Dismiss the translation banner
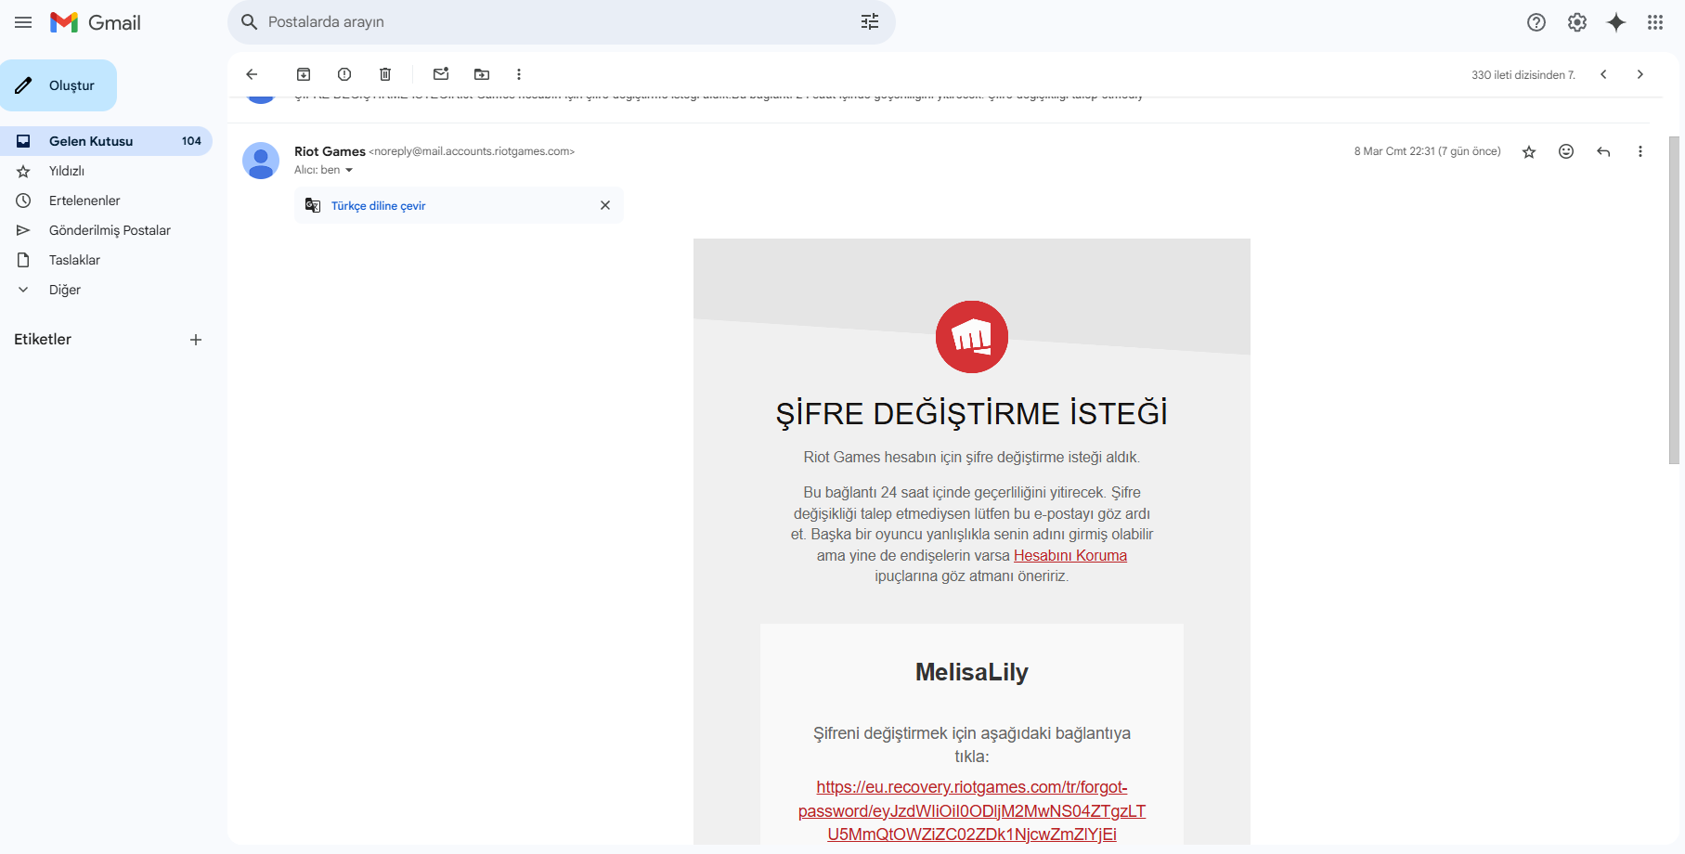 [605, 205]
